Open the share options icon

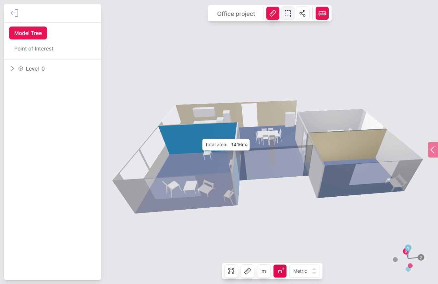tap(303, 13)
